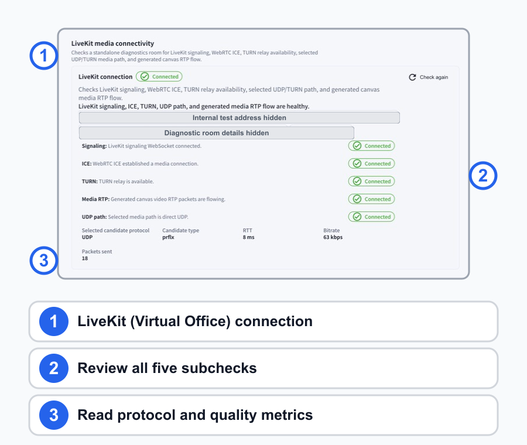Click the 'LiveKit (Virtual Office) connection' legend item
This screenshot has width=527, height=445.
pyautogui.click(x=263, y=321)
